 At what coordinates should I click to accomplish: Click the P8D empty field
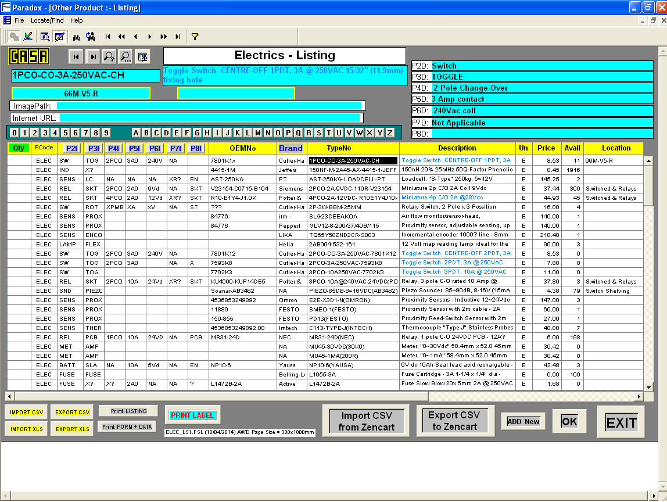(x=542, y=134)
